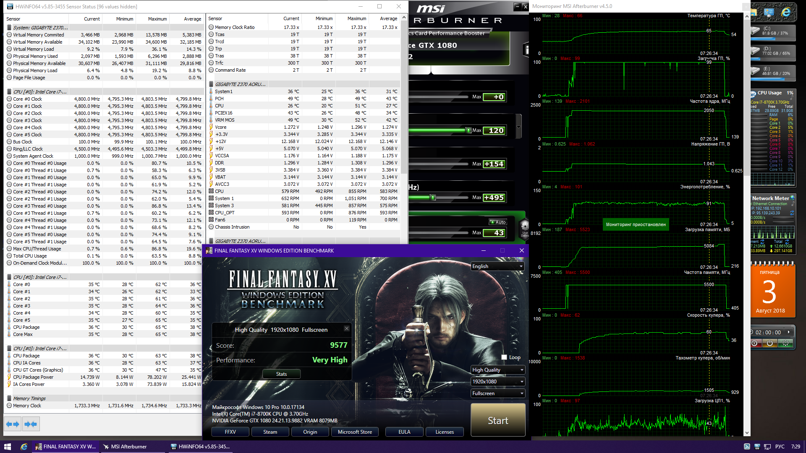Adjust the memory clock +495 slider
806x453 pixels.
point(433,198)
